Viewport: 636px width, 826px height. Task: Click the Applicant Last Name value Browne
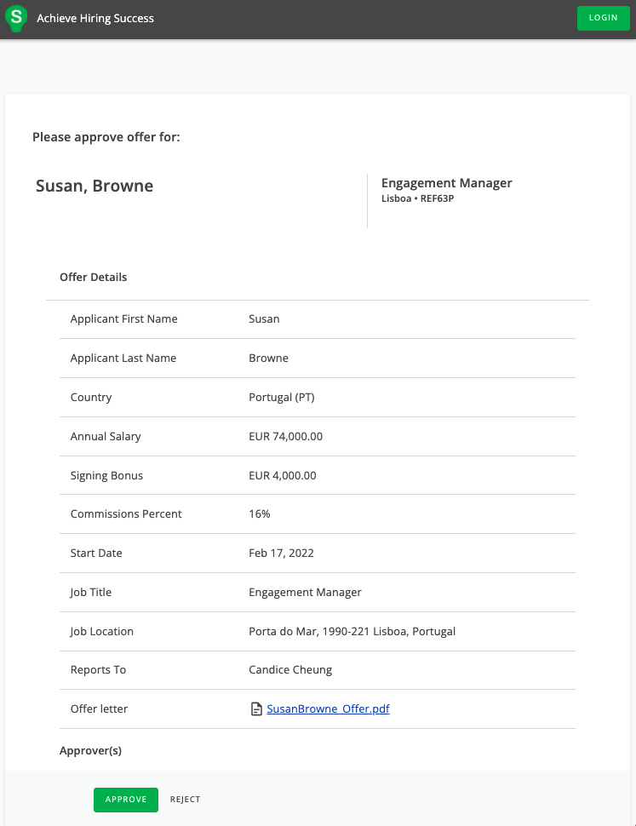click(x=268, y=359)
